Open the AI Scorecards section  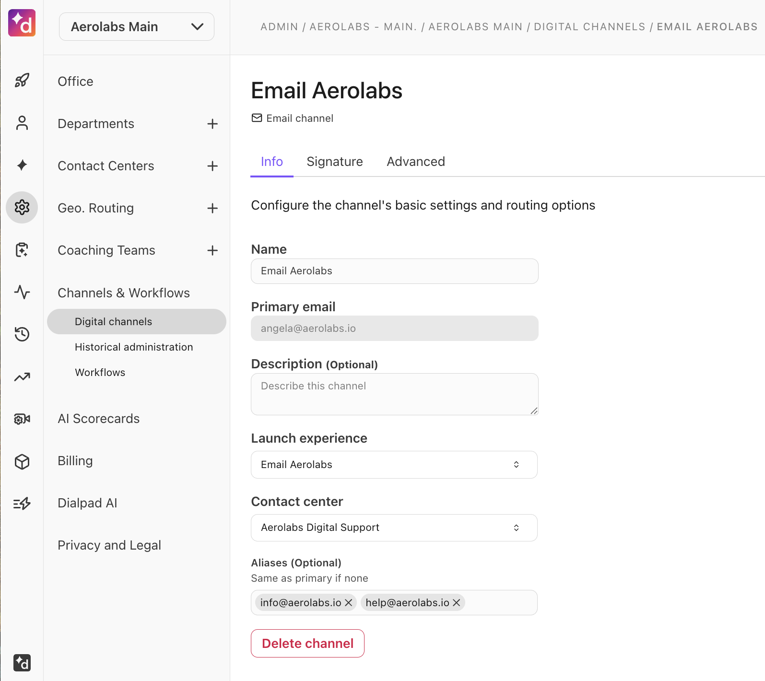99,419
